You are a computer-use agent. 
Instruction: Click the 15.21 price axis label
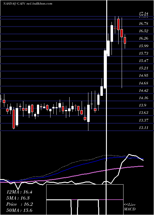click(x=144, y=68)
